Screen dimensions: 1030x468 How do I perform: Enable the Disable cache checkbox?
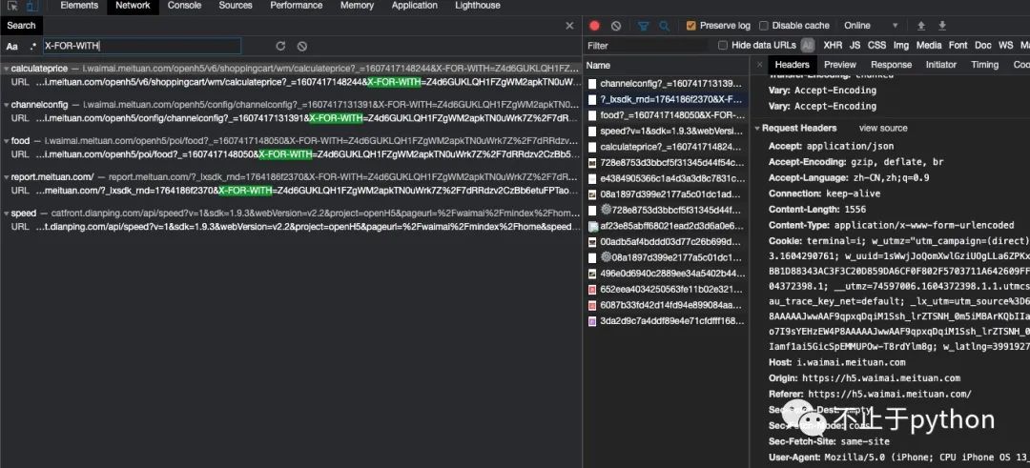click(764, 26)
